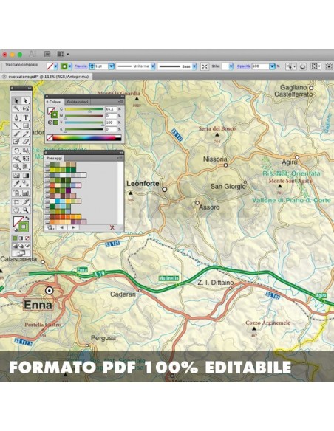
Task: Enable Draw Normal mode
Action: [16, 246]
